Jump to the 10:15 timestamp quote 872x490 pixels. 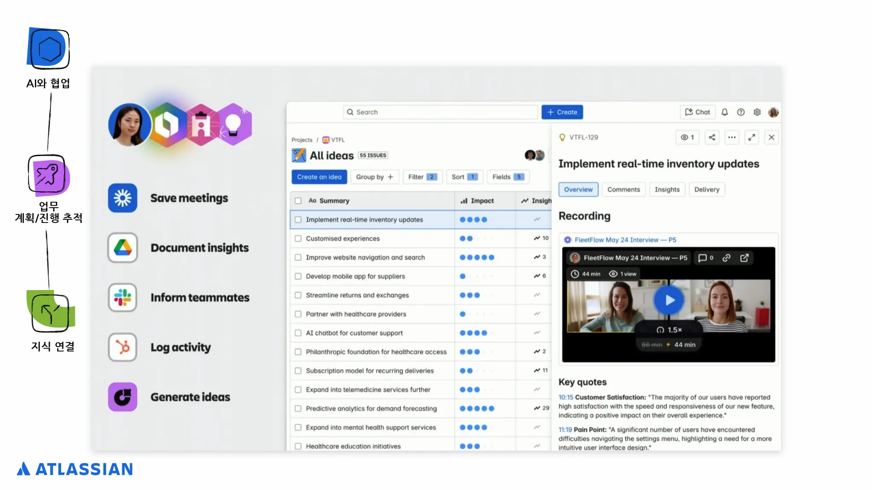coord(565,397)
